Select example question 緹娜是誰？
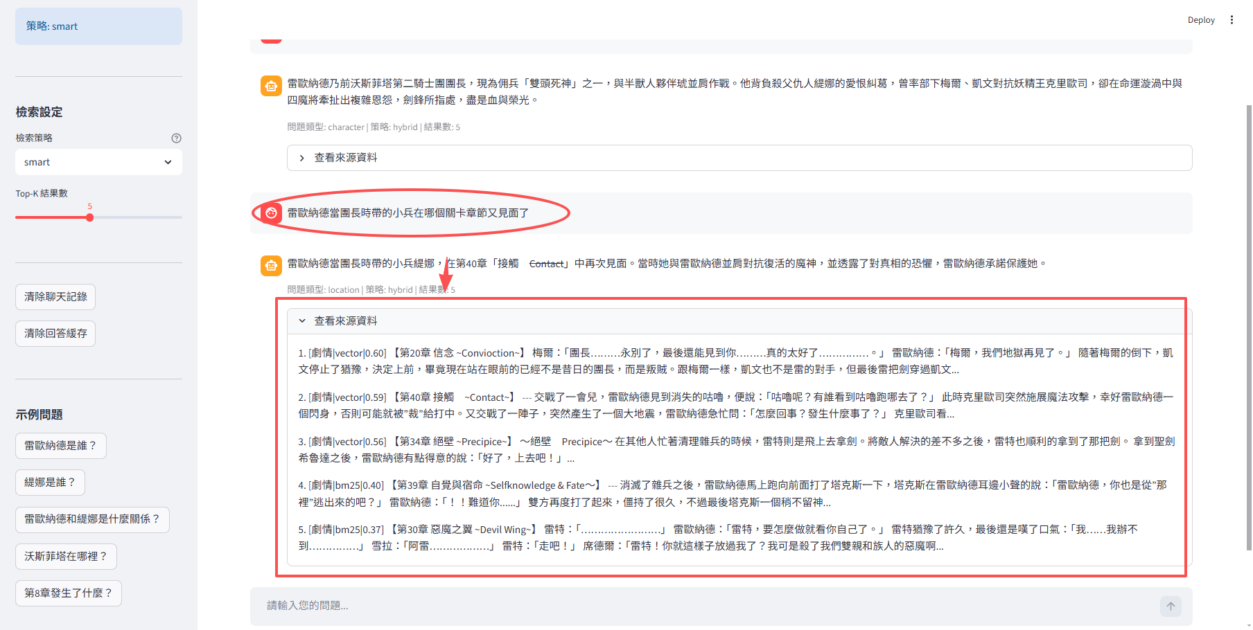The width and height of the screenshot is (1253, 630). 50,483
